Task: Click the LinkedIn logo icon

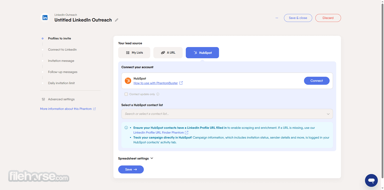Action: click(45, 18)
